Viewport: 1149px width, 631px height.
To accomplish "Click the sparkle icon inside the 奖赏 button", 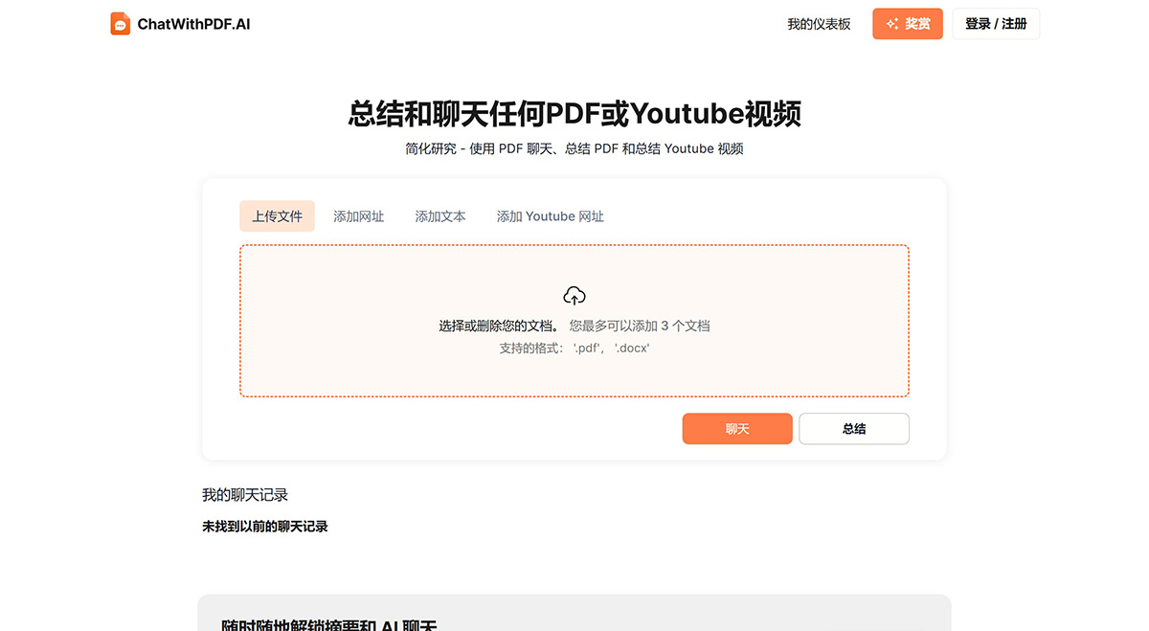I will click(891, 23).
